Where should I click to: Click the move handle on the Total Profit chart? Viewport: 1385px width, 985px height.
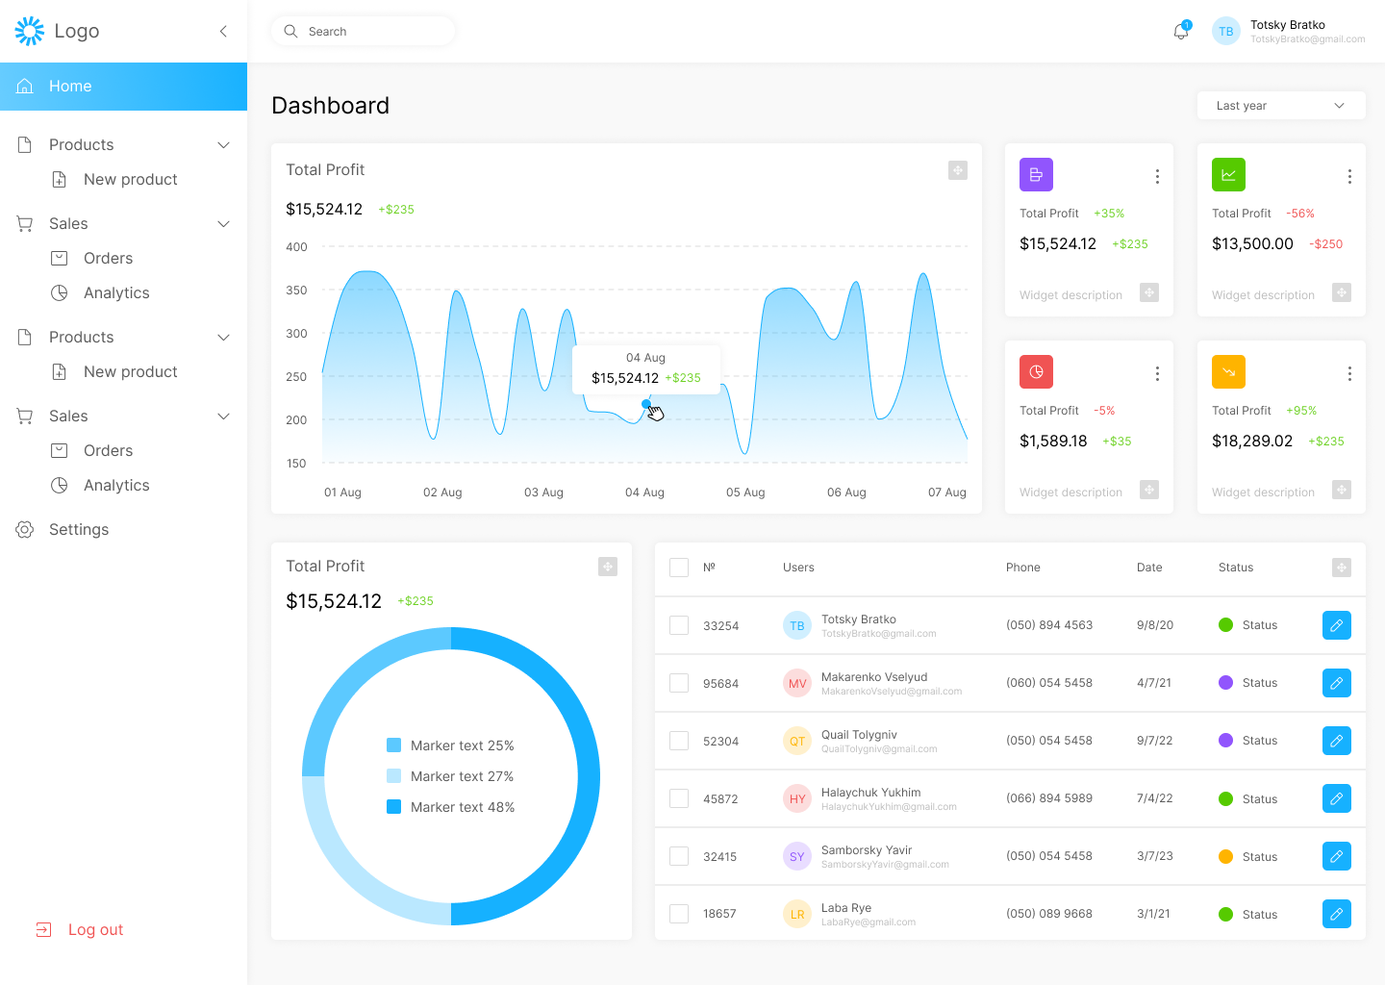pos(958,170)
